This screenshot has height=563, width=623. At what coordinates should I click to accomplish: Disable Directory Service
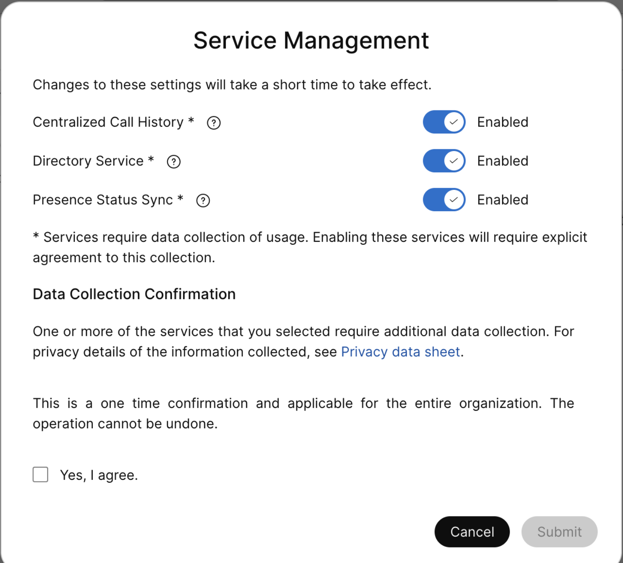click(444, 161)
